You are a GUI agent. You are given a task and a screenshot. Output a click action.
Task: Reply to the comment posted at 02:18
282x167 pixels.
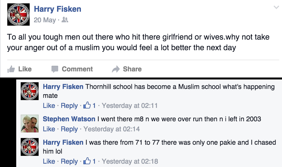69,161
